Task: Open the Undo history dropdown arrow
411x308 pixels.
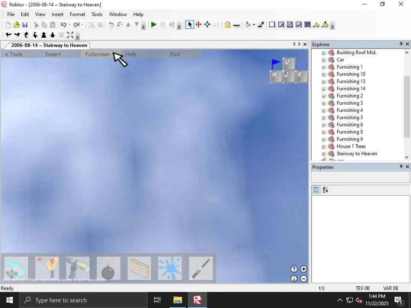Action: click(x=69, y=25)
